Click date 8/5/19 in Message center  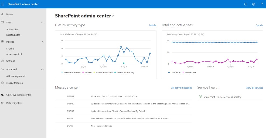(70, 126)
